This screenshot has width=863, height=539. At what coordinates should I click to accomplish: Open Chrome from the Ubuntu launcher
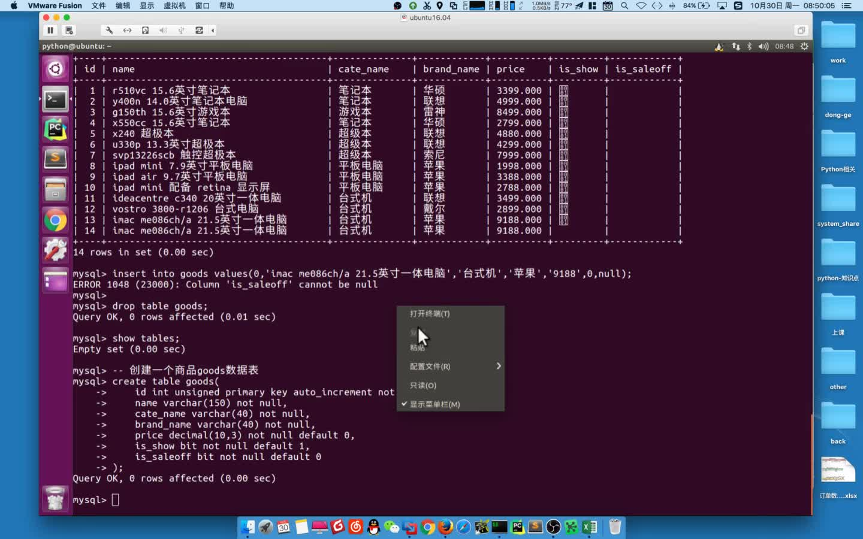tap(55, 220)
